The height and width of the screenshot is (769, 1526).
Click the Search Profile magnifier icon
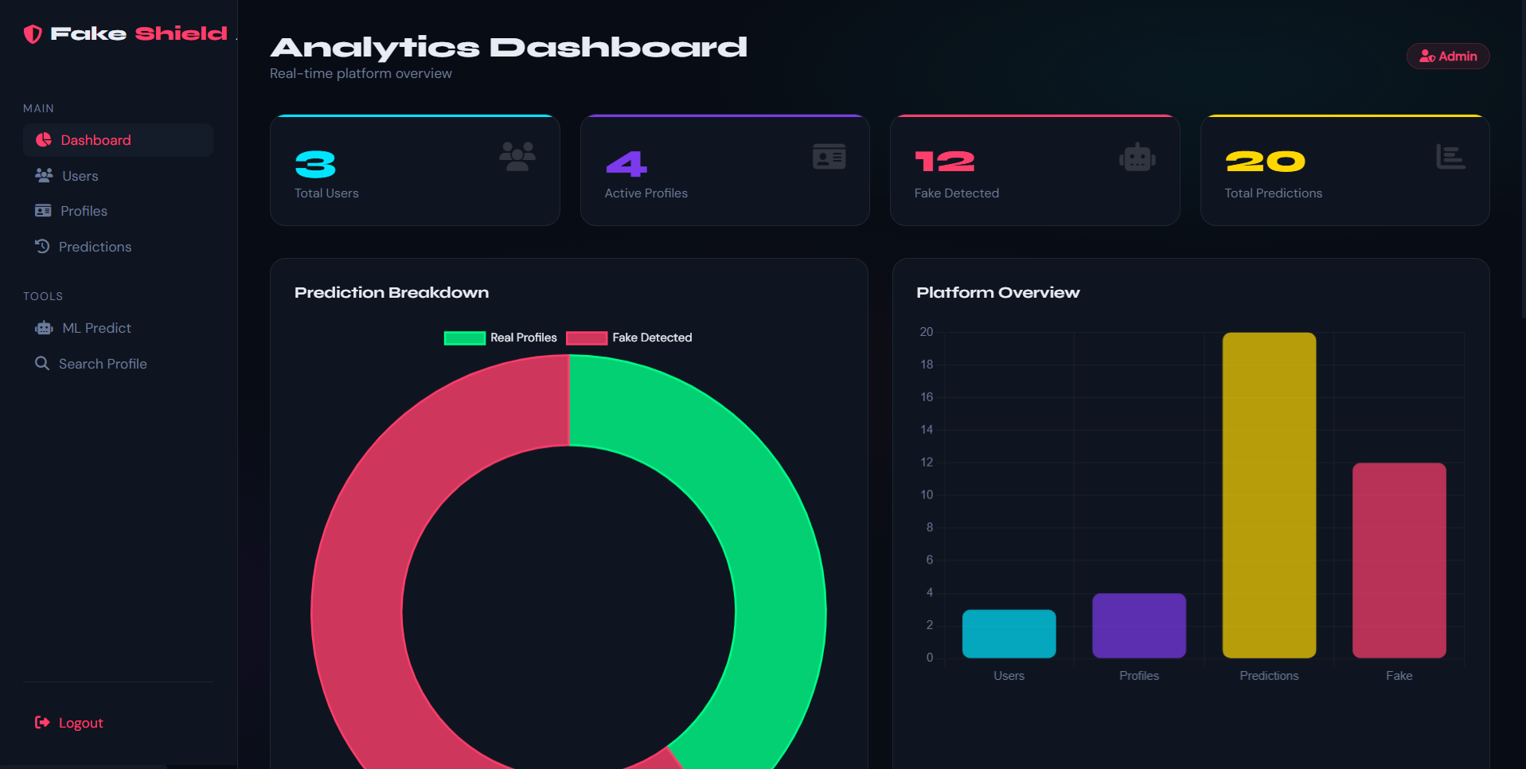click(42, 363)
